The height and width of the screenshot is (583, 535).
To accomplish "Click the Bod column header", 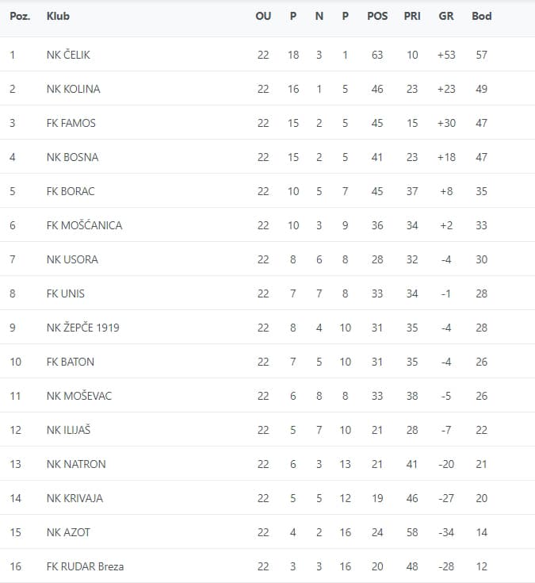I will click(x=482, y=16).
